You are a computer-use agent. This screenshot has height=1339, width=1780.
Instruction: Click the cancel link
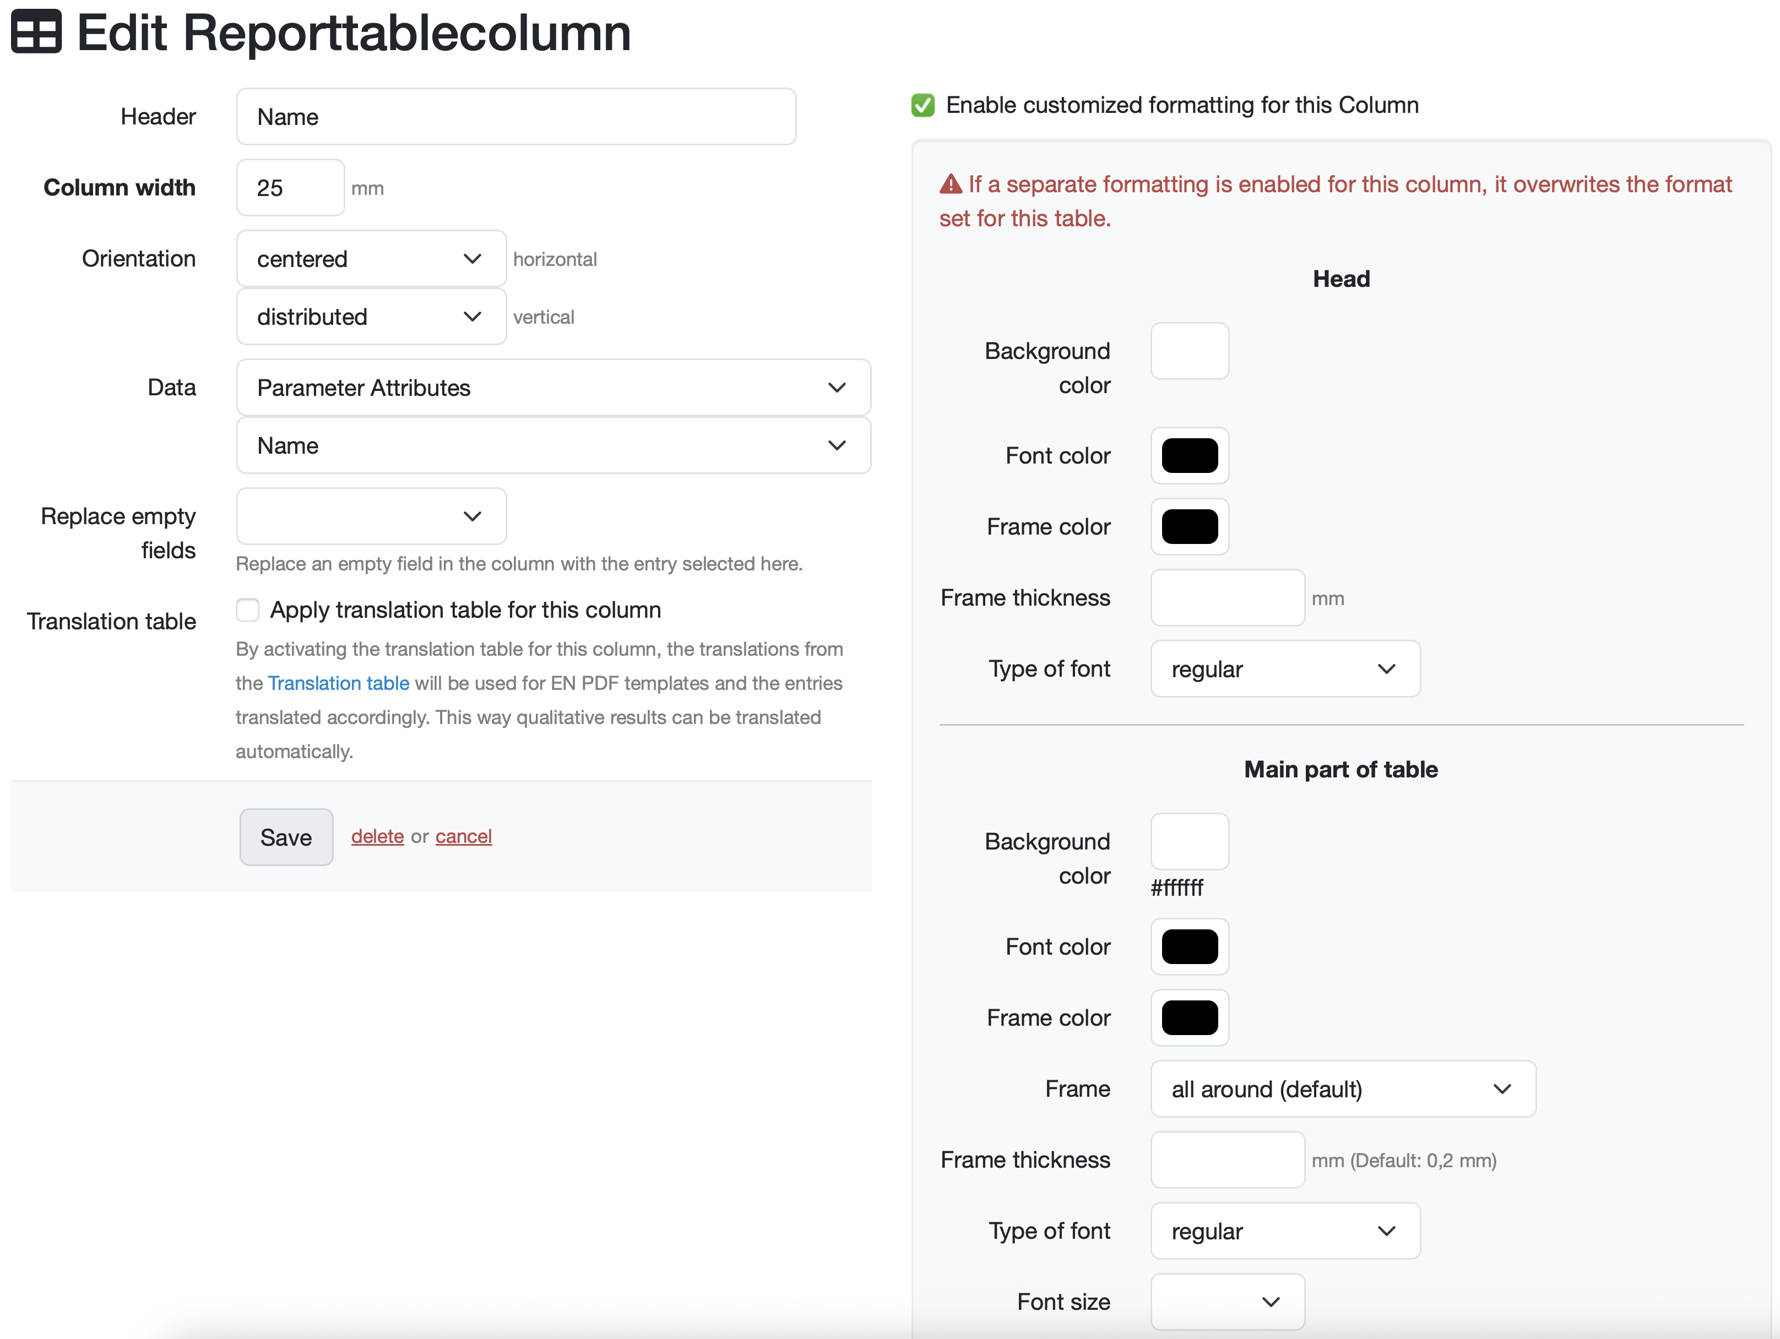coord(464,837)
